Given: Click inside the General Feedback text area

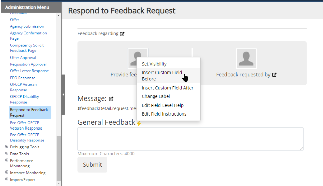Looking at the screenshot, I should tap(191, 139).
